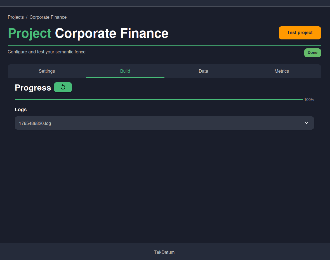Screen dimensions: 330x260
Task: Click the TekDatum footer link
Action: click(x=164, y=252)
